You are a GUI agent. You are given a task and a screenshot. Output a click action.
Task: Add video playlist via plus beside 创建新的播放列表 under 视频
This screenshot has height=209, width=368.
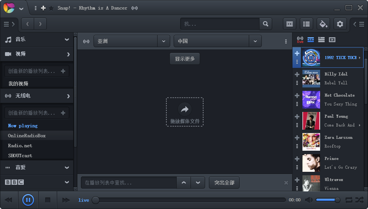coord(63,71)
